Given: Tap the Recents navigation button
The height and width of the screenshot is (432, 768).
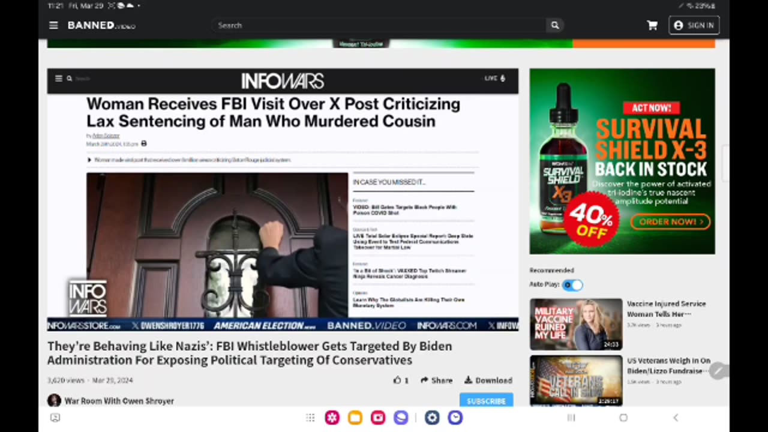Looking at the screenshot, I should click(571, 418).
